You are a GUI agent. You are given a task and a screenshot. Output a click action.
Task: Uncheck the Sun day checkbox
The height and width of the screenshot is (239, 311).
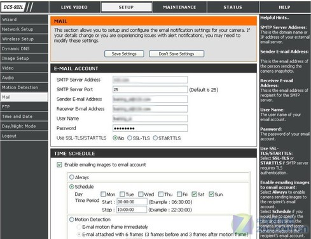click(x=211, y=194)
